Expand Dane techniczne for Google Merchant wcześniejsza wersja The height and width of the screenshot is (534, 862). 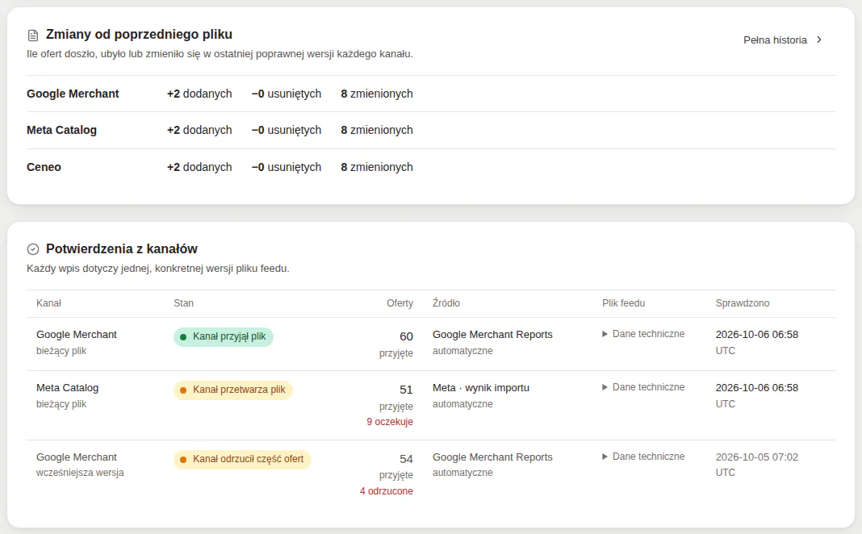(643, 457)
